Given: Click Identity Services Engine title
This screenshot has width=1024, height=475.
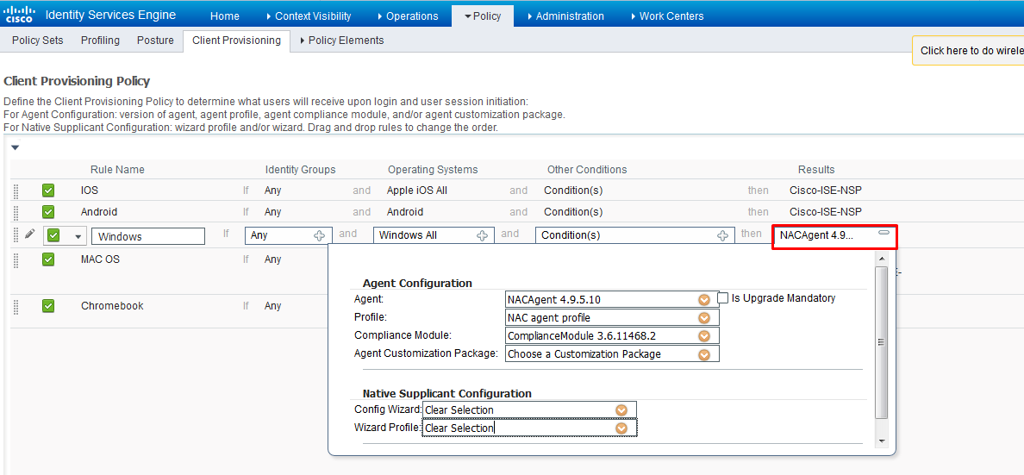Looking at the screenshot, I should pos(110,15).
